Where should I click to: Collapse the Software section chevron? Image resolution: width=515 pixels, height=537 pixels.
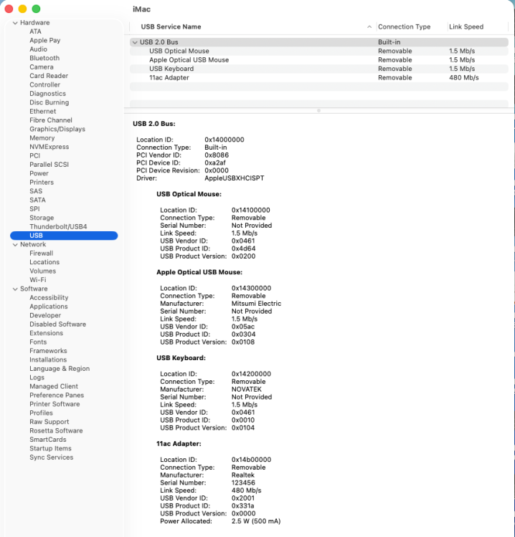pos(15,289)
